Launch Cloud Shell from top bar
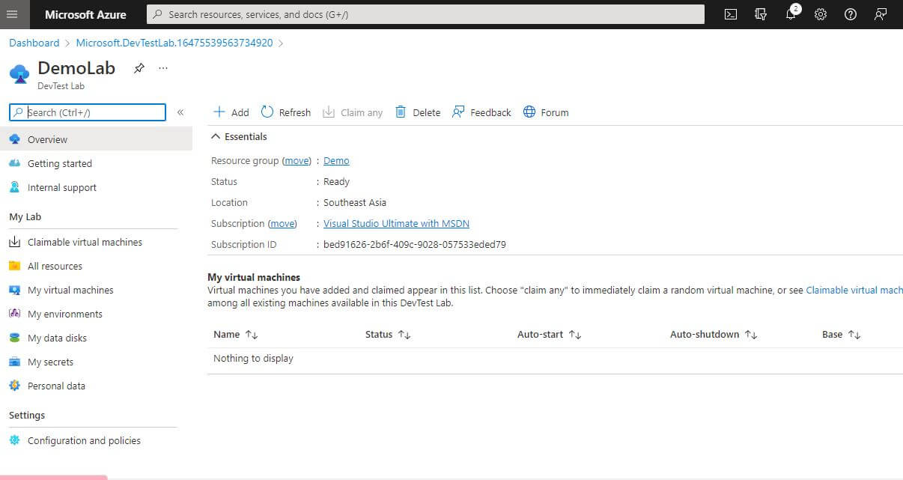This screenshot has width=903, height=480. pos(731,14)
